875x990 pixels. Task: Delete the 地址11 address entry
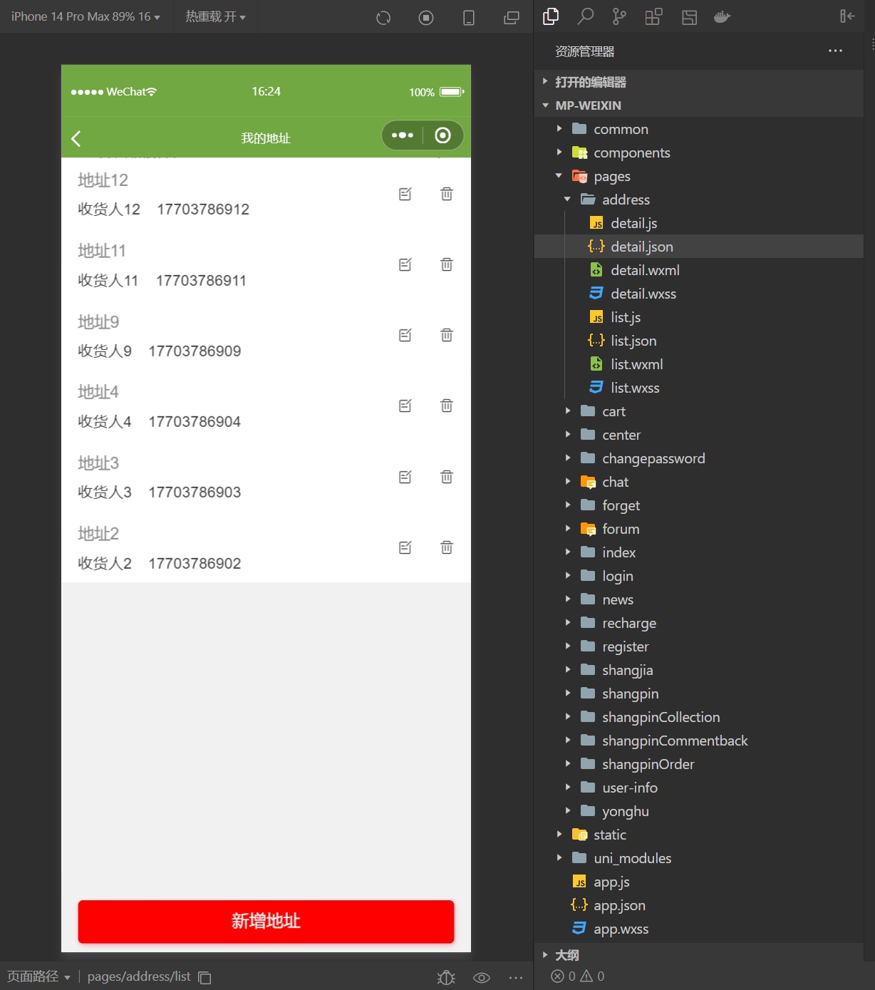click(447, 264)
